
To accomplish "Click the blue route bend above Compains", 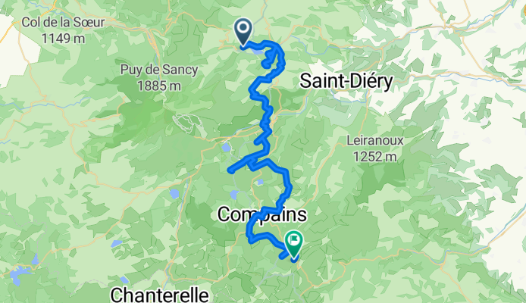I will coord(285,188).
